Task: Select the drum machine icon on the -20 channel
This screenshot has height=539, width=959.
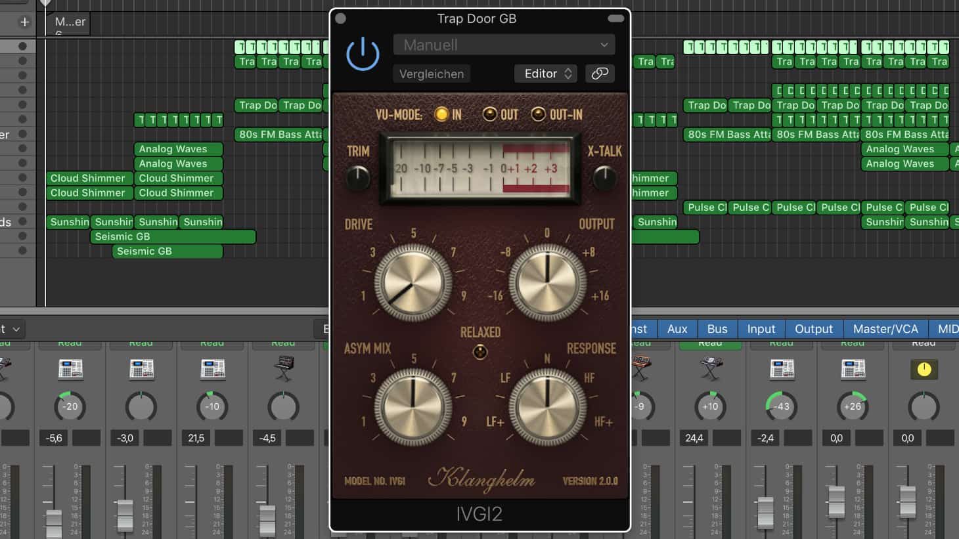Action: coord(70,369)
